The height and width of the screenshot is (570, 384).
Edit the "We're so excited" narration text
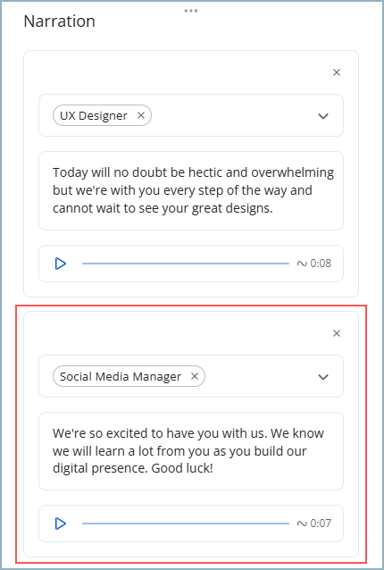point(191,451)
